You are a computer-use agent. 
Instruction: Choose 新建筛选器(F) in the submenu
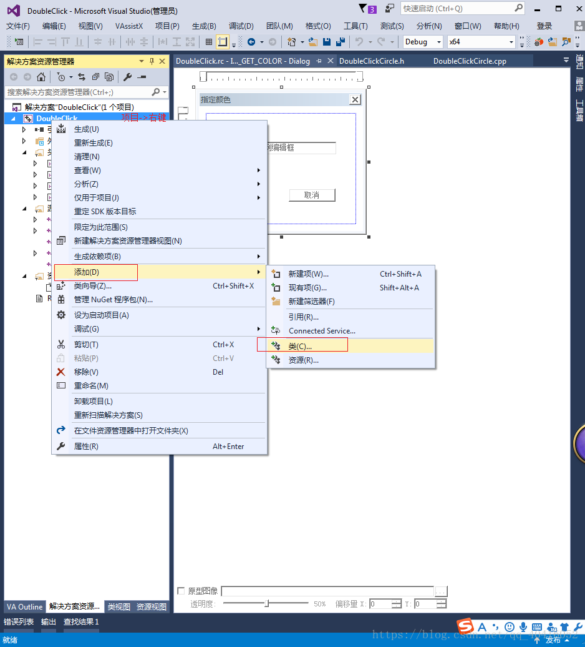pyautogui.click(x=351, y=301)
